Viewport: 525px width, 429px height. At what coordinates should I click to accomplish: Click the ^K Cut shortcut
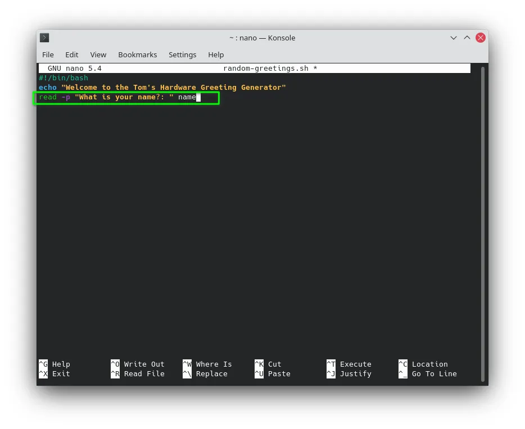pyautogui.click(x=268, y=364)
